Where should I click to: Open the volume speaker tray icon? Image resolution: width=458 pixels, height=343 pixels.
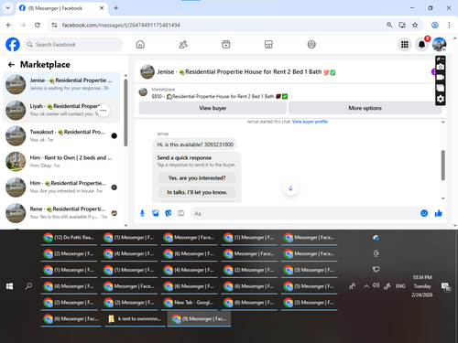pyautogui.click(x=376, y=285)
